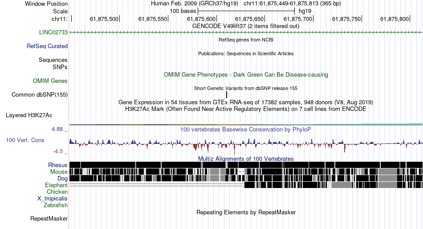Click the Chicken alignment label
The width and height of the screenshot is (423, 229).
tap(57, 192)
